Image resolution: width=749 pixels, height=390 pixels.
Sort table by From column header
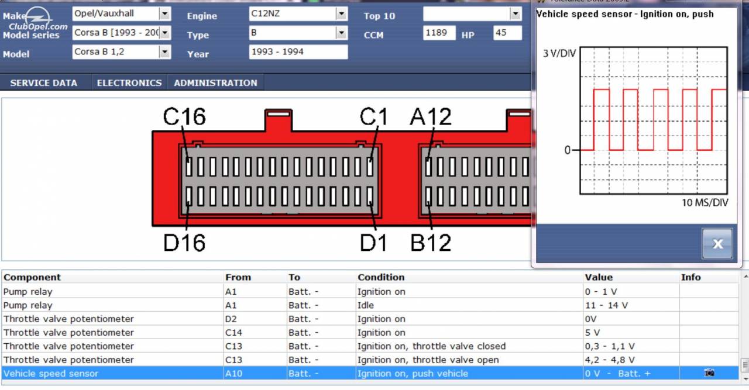pyautogui.click(x=255, y=277)
